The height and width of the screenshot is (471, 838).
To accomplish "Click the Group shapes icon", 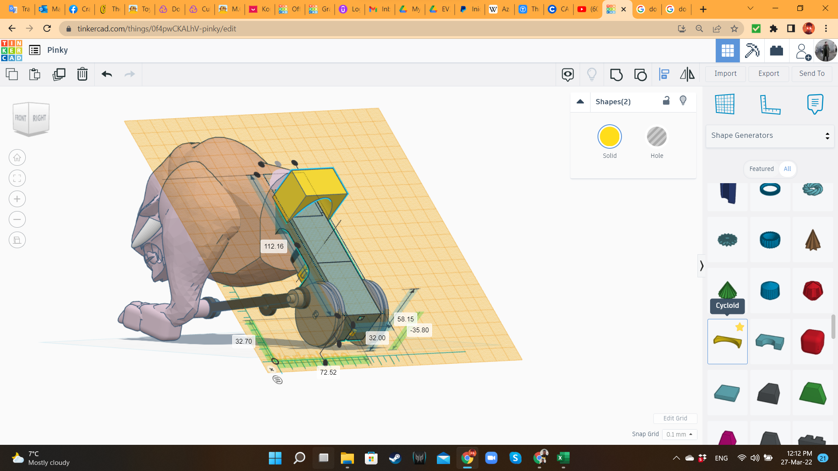I will pos(616,75).
